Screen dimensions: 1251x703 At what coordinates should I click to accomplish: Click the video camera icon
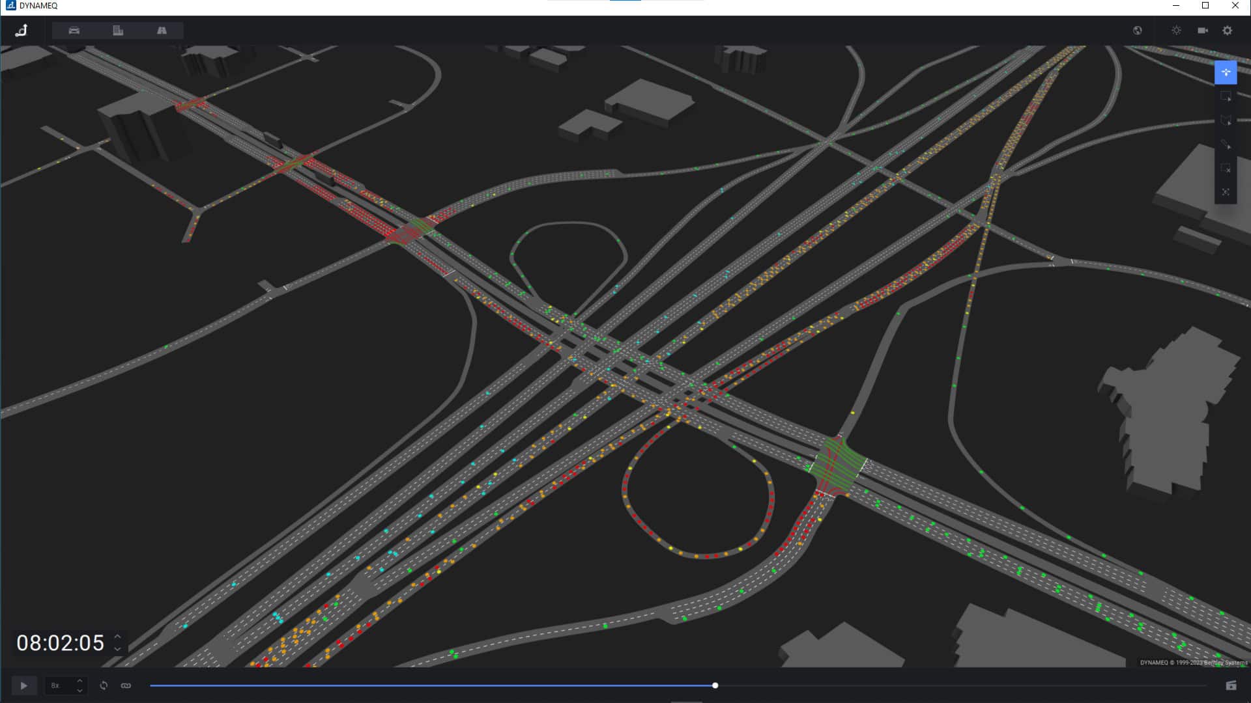[x=1203, y=31]
